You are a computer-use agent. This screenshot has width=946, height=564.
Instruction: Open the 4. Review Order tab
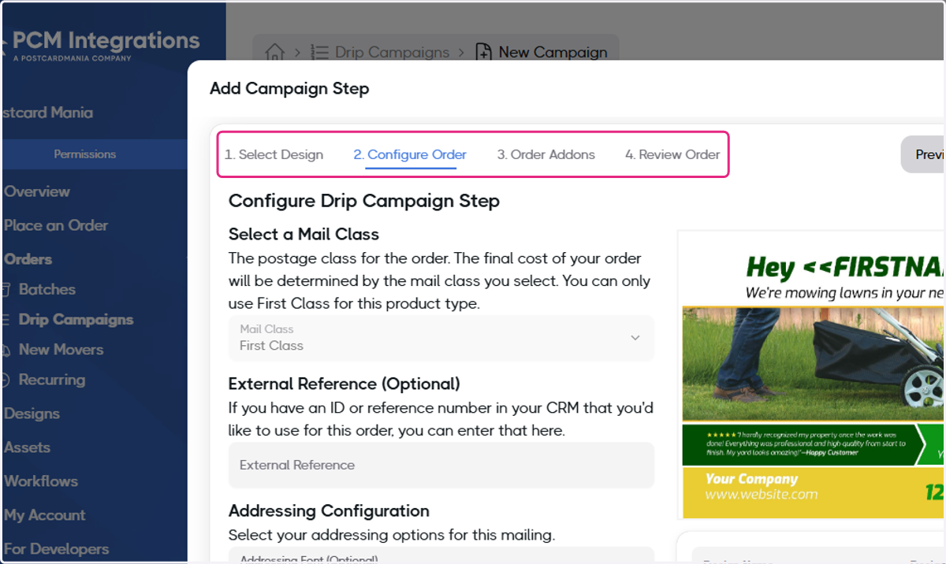(x=672, y=154)
